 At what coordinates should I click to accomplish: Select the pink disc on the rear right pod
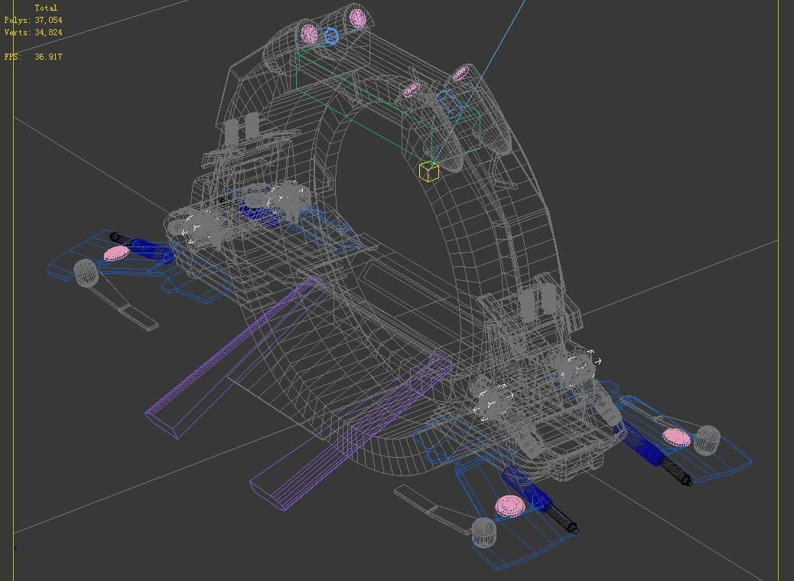click(676, 438)
